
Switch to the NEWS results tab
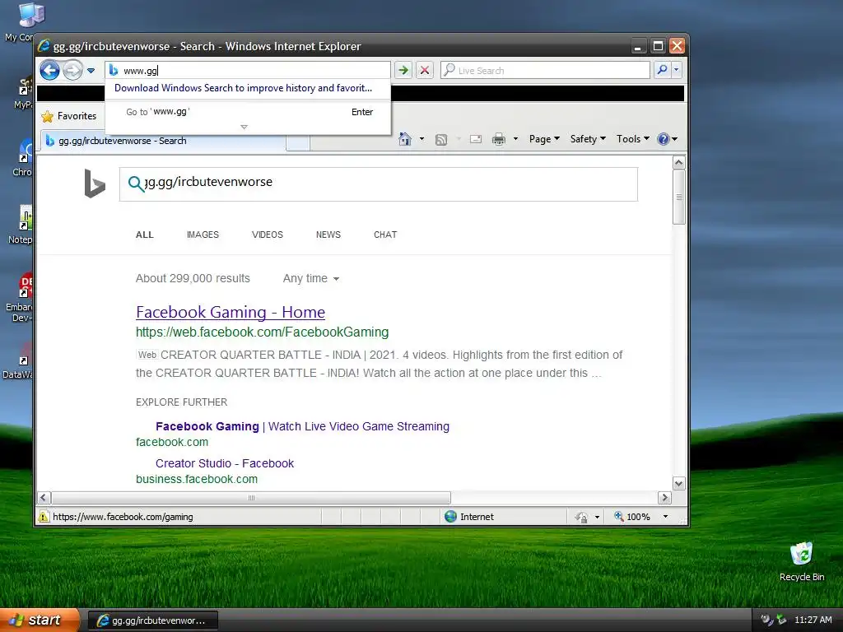point(328,235)
